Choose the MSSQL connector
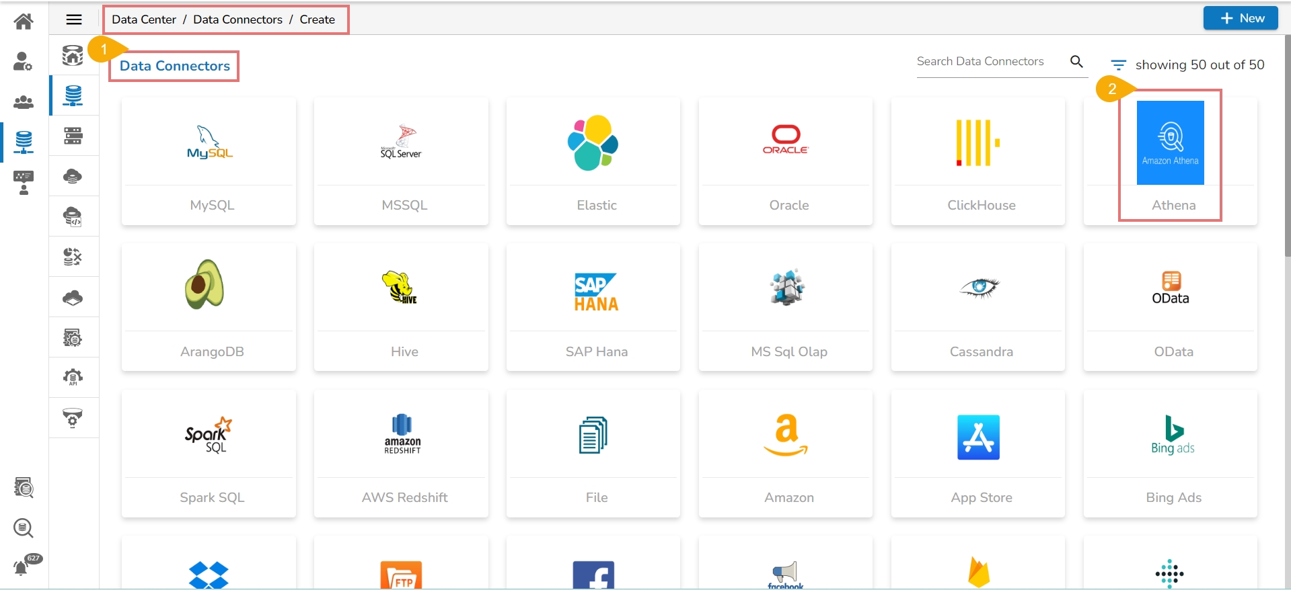Viewport: 1291px width, 590px height. tap(401, 161)
